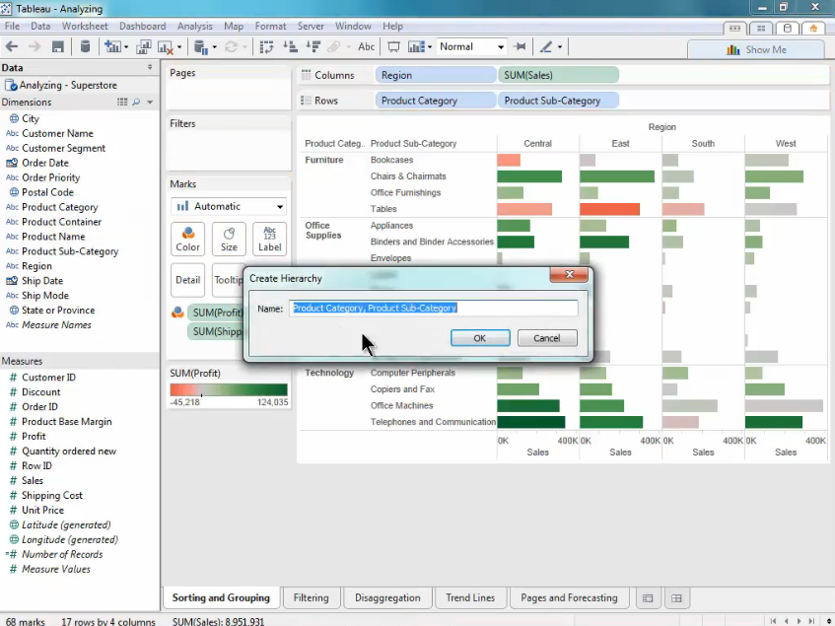The height and width of the screenshot is (626, 835).
Task: Click the SUM(Profit) color legend gradient
Action: (x=229, y=390)
